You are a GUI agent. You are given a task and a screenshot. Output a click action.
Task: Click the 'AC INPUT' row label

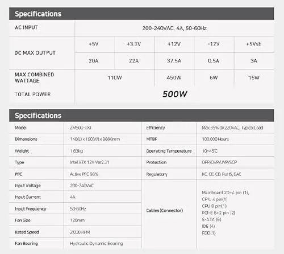26,27
